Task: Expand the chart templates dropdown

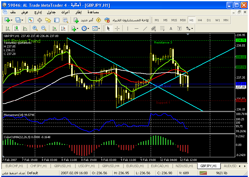Action: point(99,28)
